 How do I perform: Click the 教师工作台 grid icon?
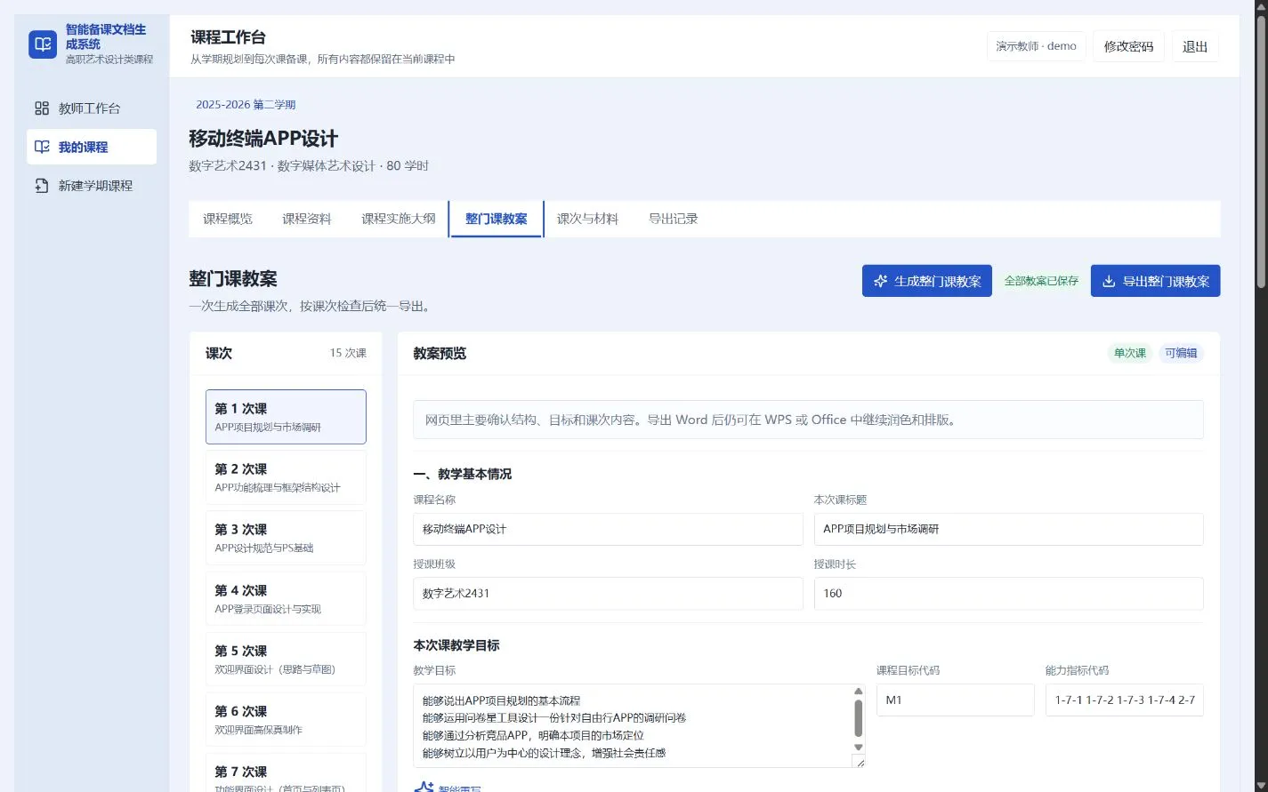(42, 108)
